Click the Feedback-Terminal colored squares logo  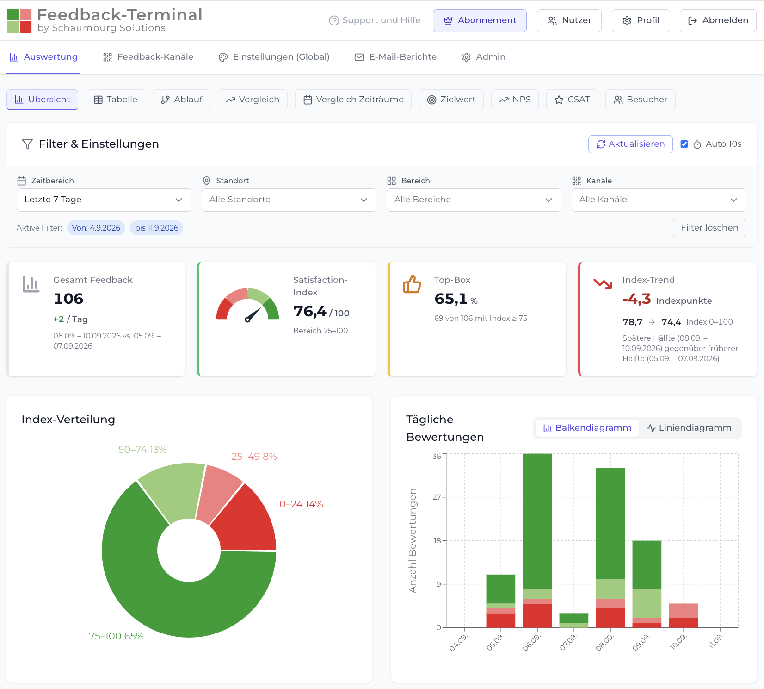pyautogui.click(x=19, y=21)
